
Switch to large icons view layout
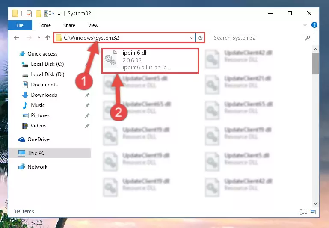pyautogui.click(x=313, y=212)
